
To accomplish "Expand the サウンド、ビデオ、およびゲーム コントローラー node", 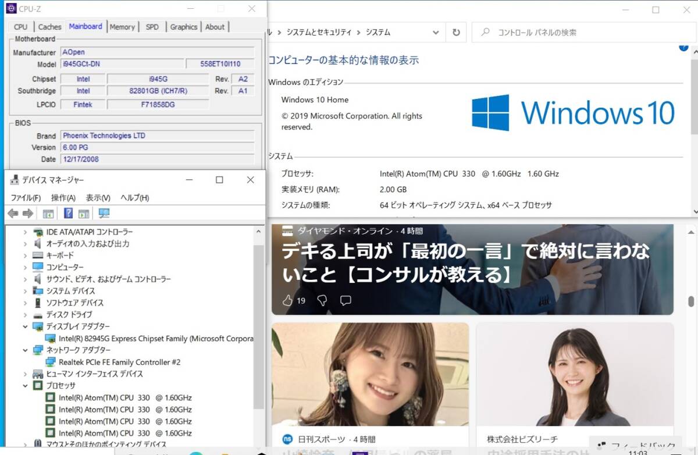I will (25, 279).
